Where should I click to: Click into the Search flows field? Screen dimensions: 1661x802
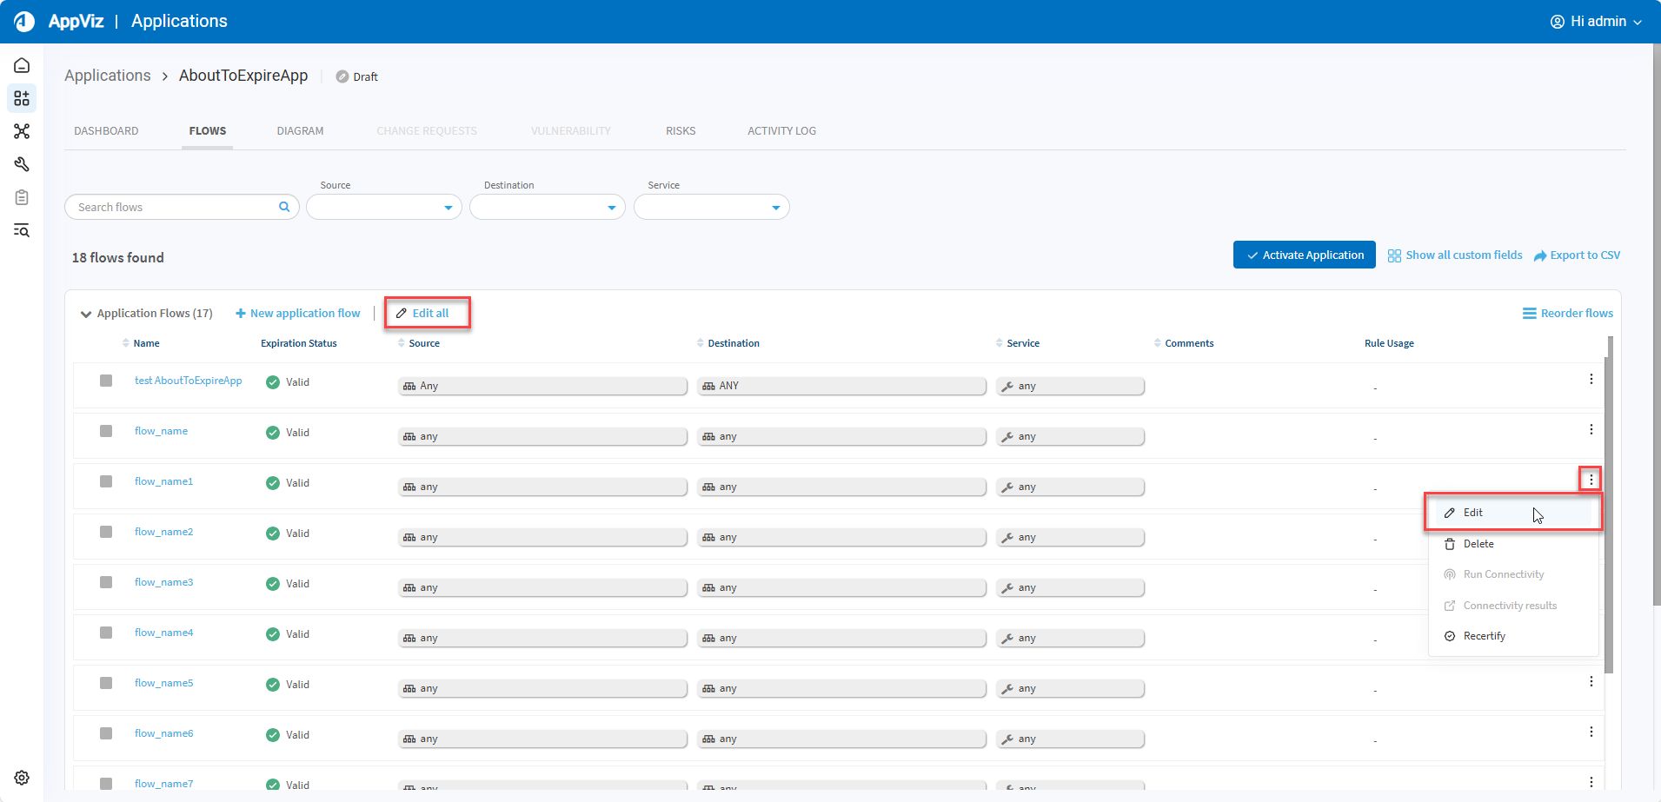tap(174, 207)
